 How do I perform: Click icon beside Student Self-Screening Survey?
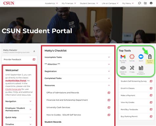151,81
